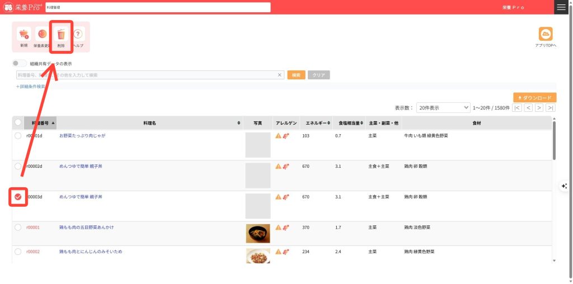573x284 pixels.
Task: Click warning allergen icon for 鶏もも肉とにんじんのみそいため
Action: (x=279, y=252)
